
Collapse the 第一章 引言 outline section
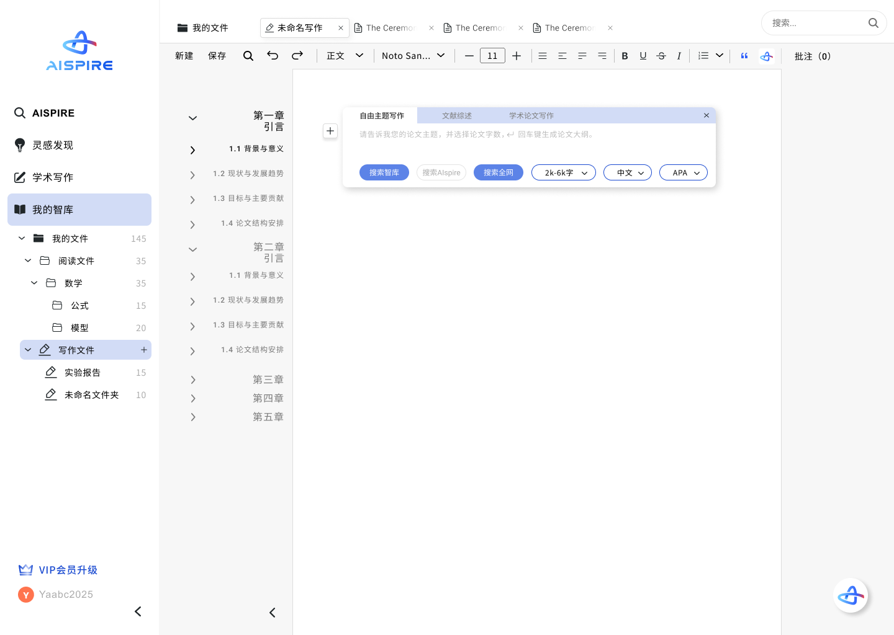coord(192,118)
